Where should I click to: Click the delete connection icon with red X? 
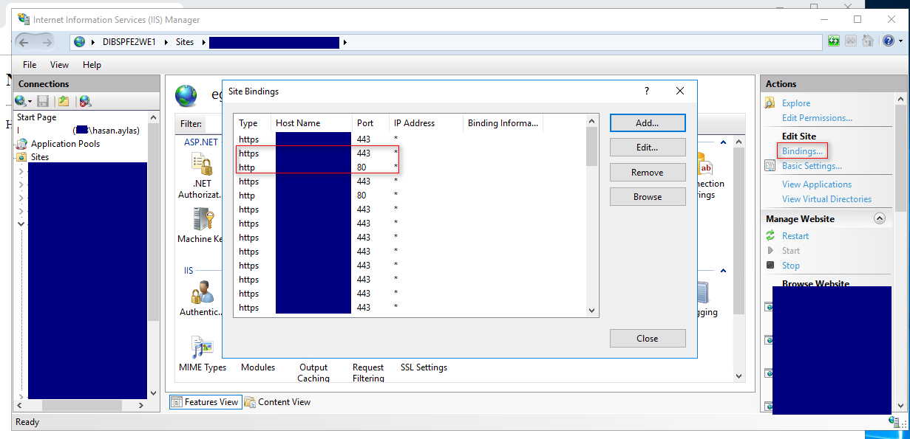pyautogui.click(x=85, y=101)
